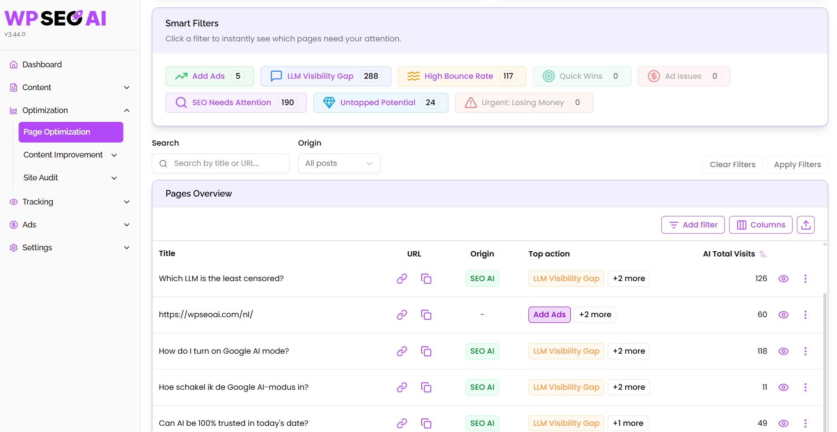Viewport: 837px width, 432px height.
Task: Expand "+2 more" actions for "Which LLM is the least censored?"
Action: click(629, 278)
